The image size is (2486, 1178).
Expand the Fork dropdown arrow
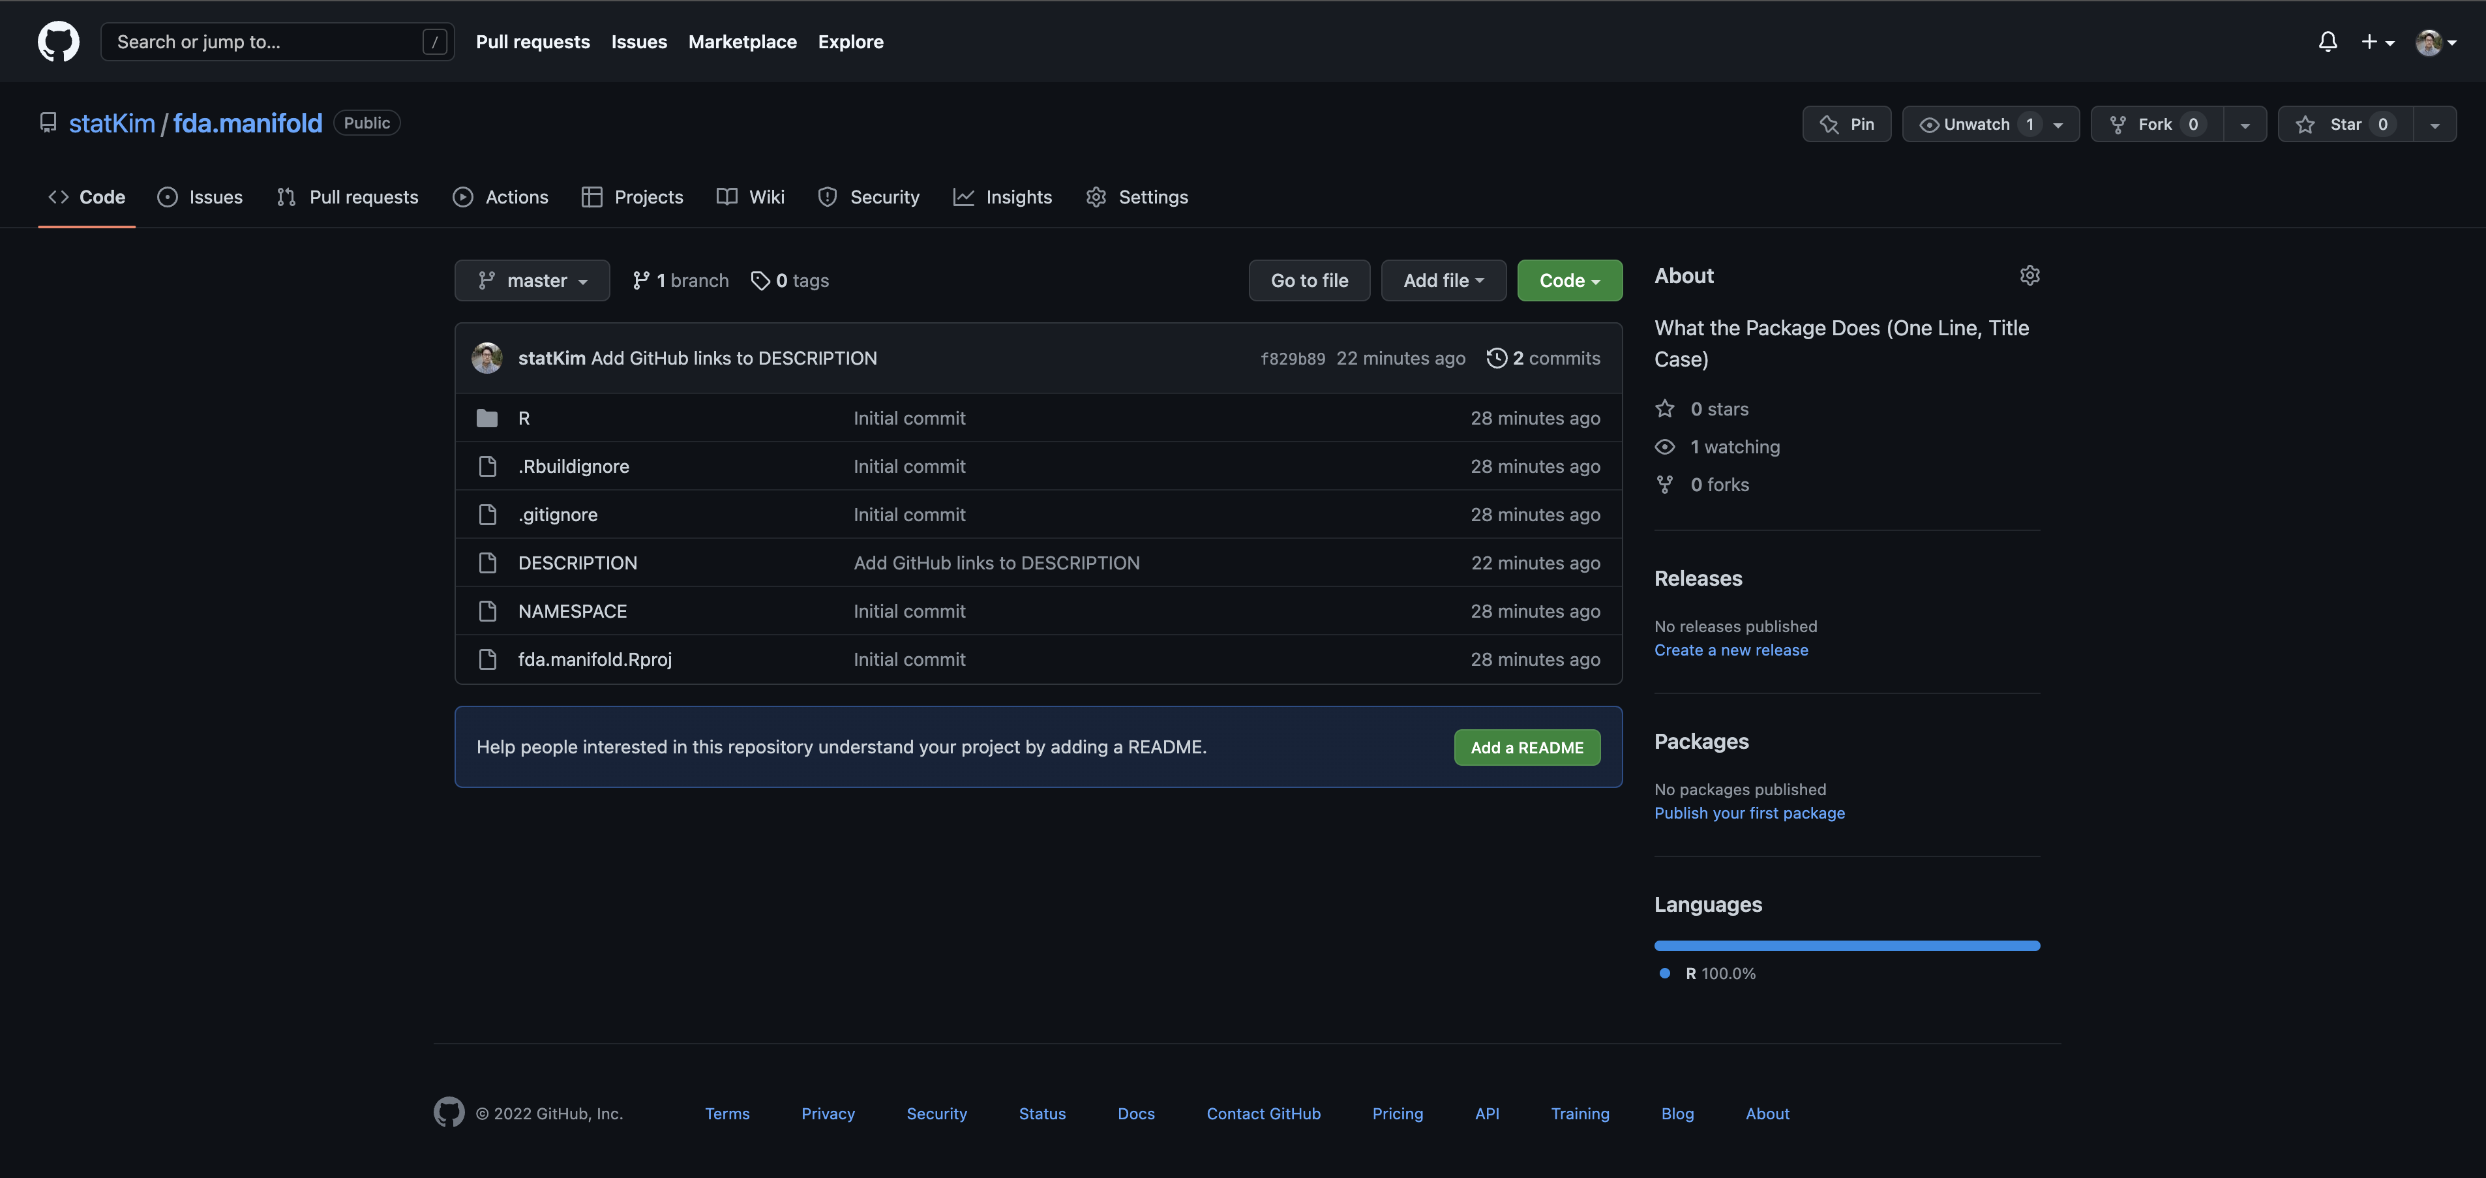coord(2245,125)
